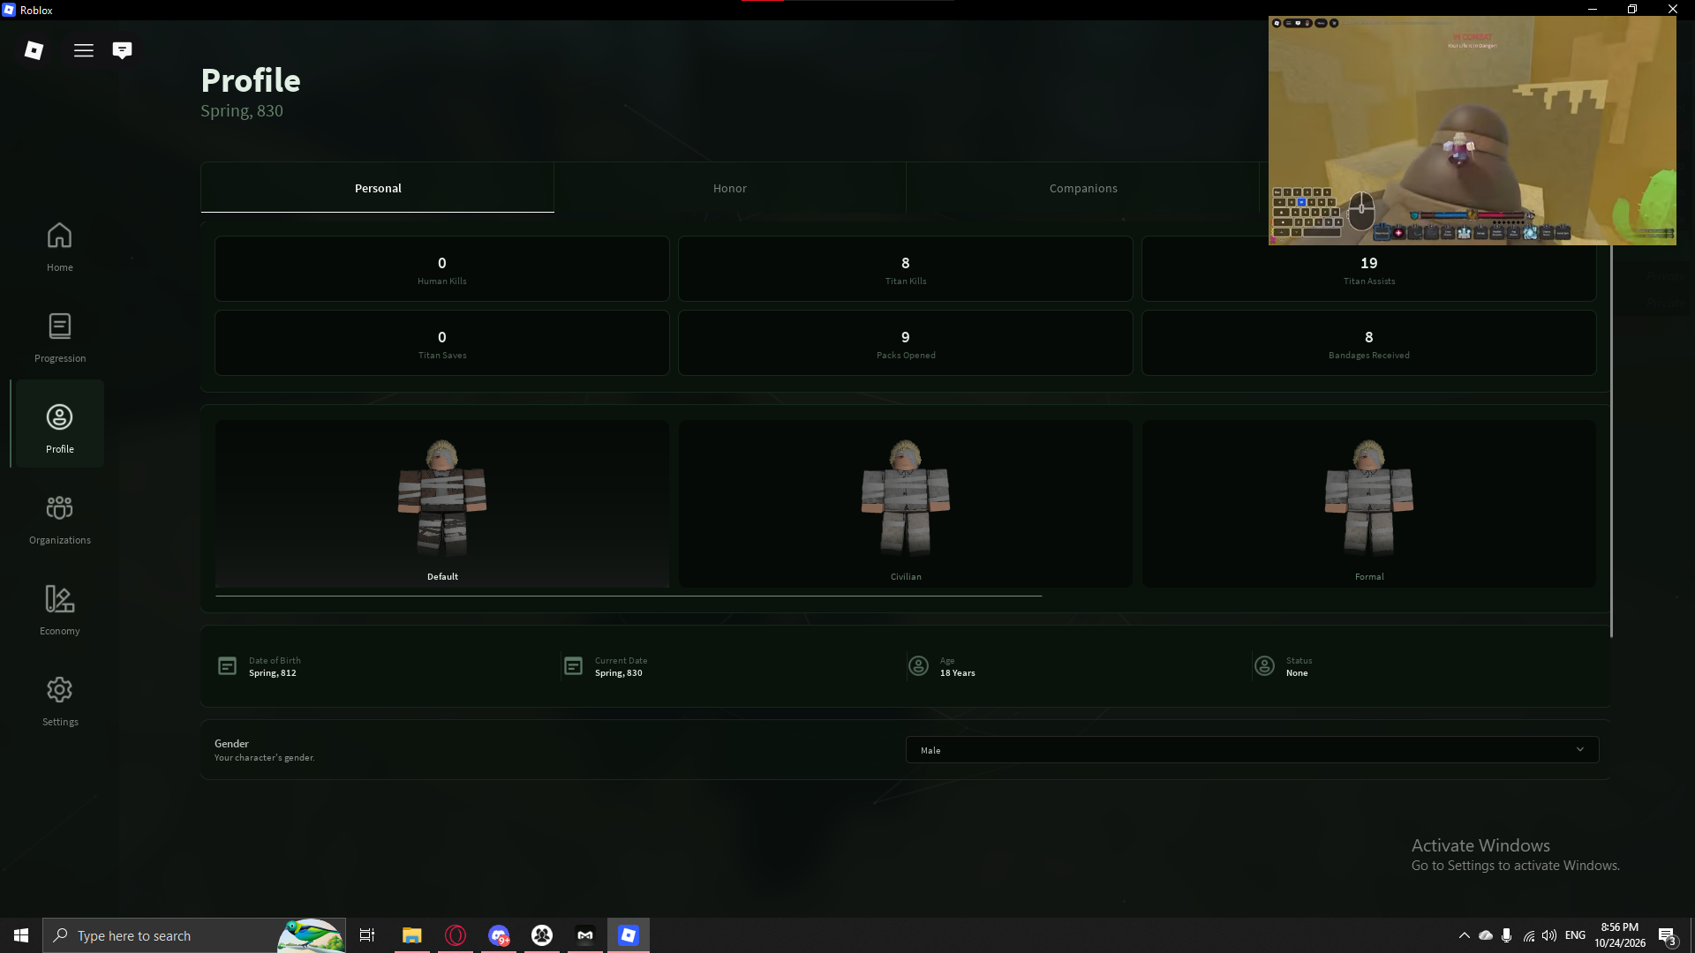Image resolution: width=1695 pixels, height=953 pixels.
Task: Click the ENG language indicator
Action: click(x=1575, y=935)
